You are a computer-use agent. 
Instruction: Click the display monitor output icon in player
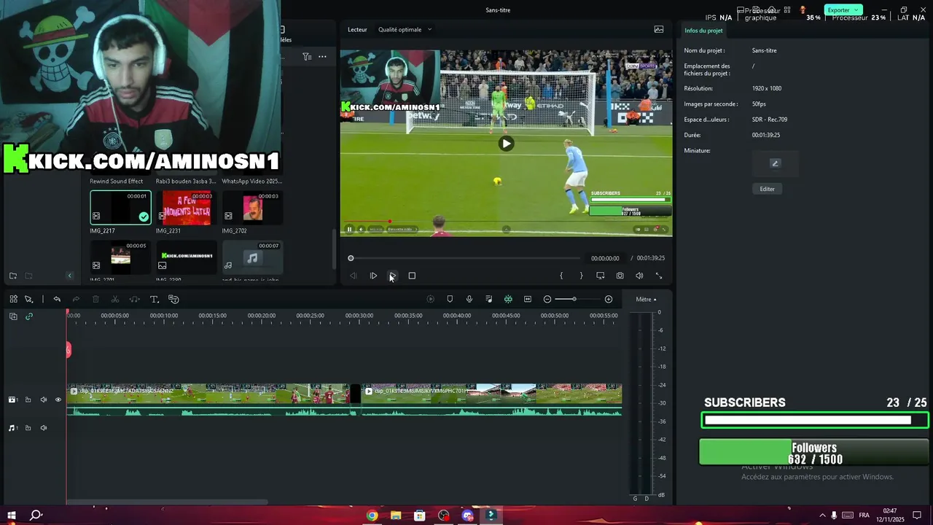pos(601,276)
